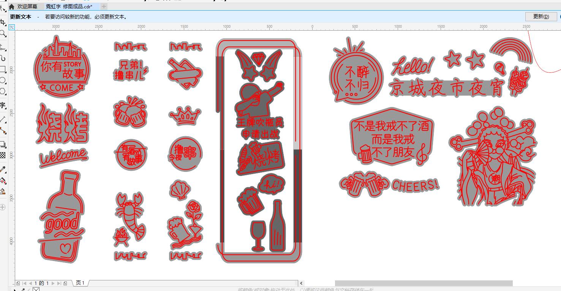Click the horizontal scrollbar left arrow
Viewport: 561px width, 291px height.
click(x=301, y=283)
